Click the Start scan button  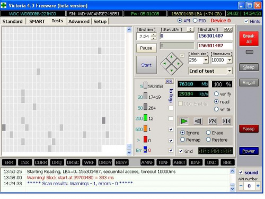[x=146, y=65]
